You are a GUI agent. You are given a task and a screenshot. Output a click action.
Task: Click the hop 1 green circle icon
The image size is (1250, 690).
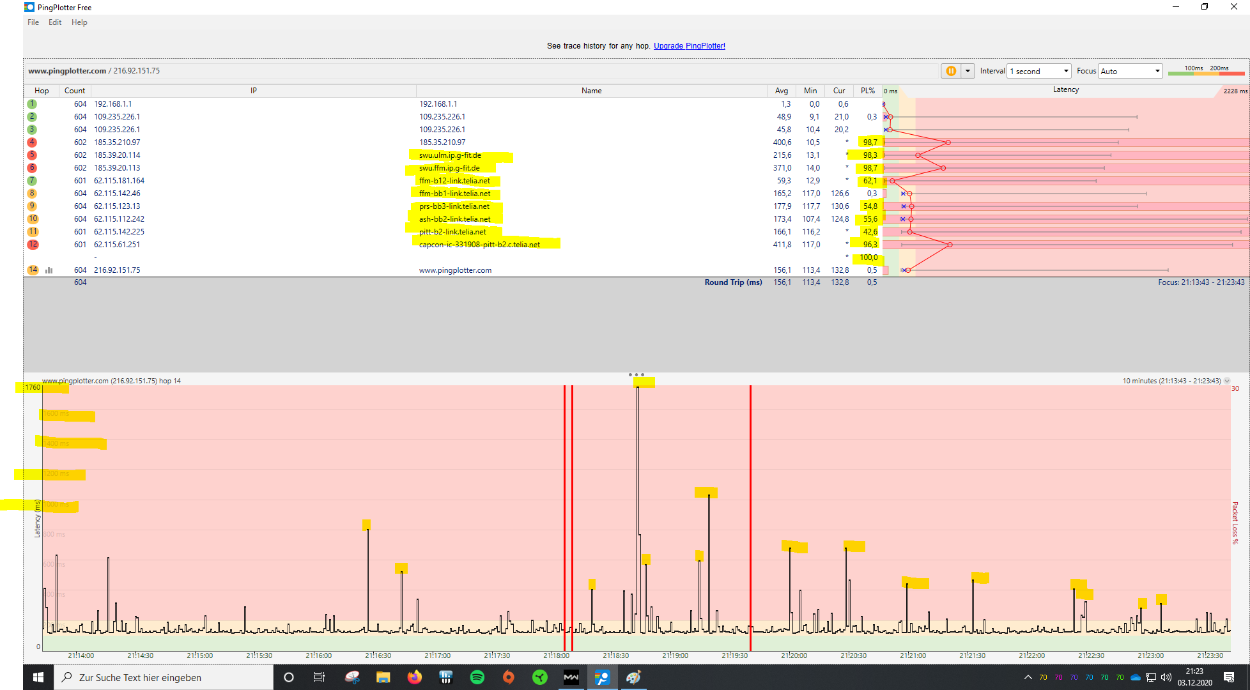(x=32, y=104)
